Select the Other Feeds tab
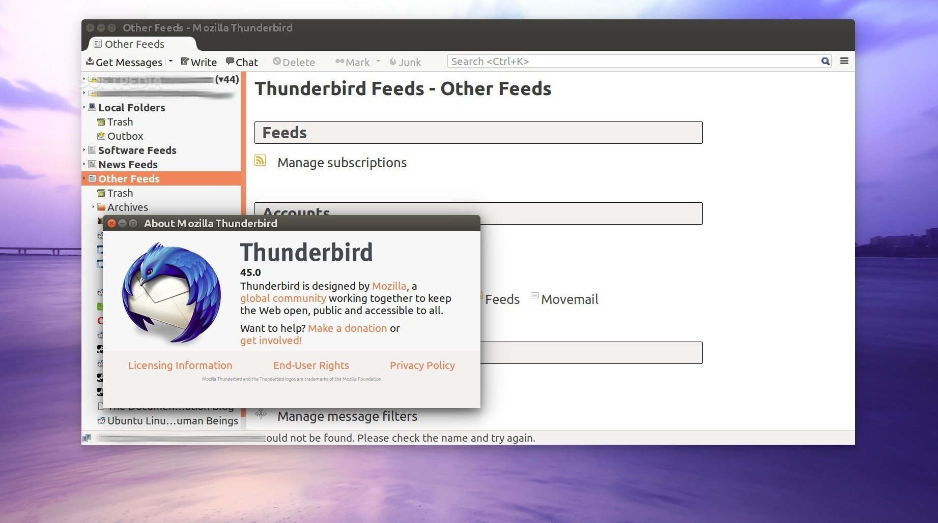Screen dimensions: 938x523 coord(134,44)
